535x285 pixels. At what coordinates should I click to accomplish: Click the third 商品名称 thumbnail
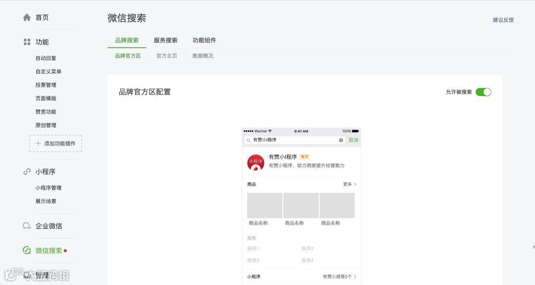[x=337, y=205]
